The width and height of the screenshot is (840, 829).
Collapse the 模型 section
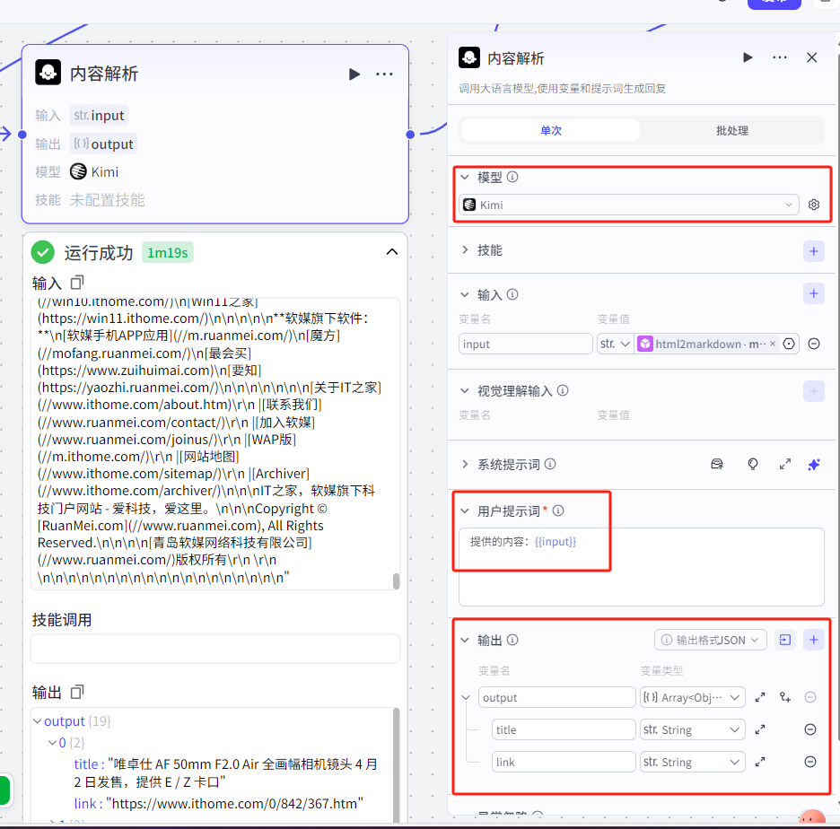[465, 178]
